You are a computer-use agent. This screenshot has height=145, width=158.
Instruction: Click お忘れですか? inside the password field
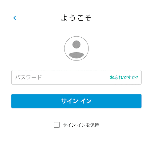coord(124,77)
